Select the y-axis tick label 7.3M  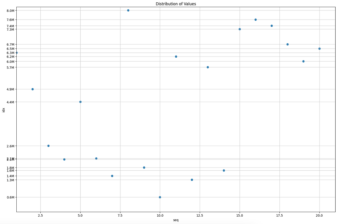click(x=10, y=29)
